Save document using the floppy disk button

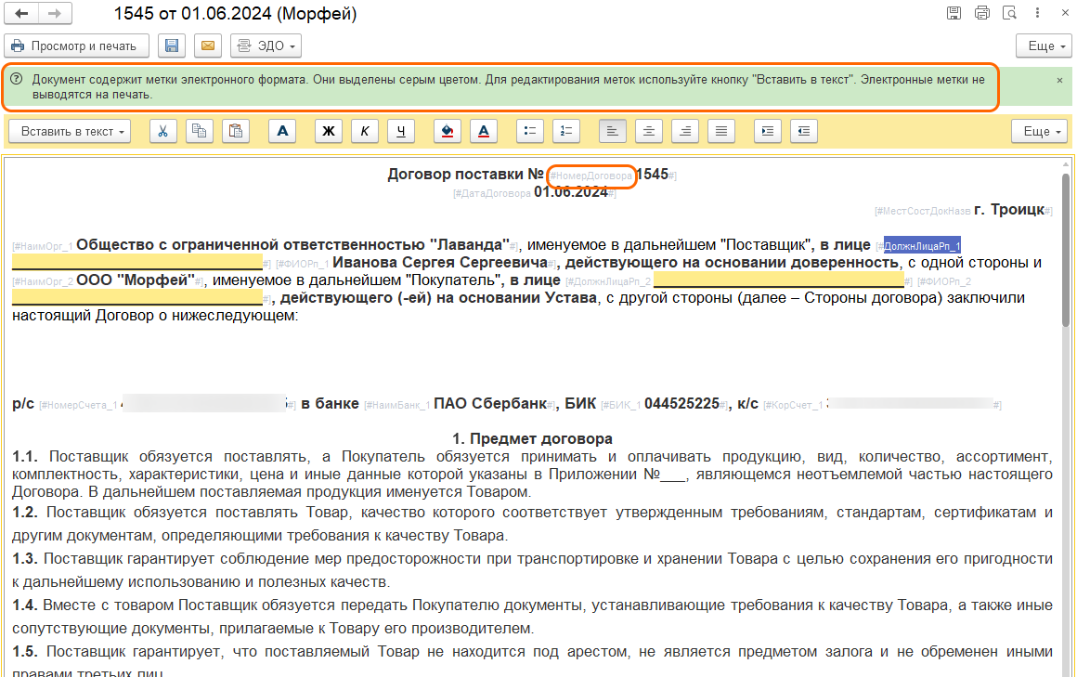point(170,46)
